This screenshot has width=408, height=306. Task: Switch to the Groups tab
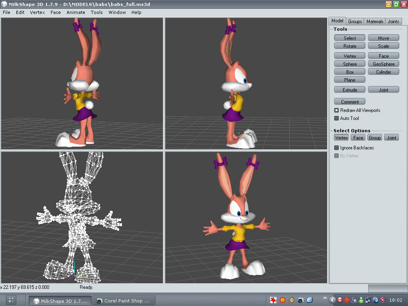[355, 22]
